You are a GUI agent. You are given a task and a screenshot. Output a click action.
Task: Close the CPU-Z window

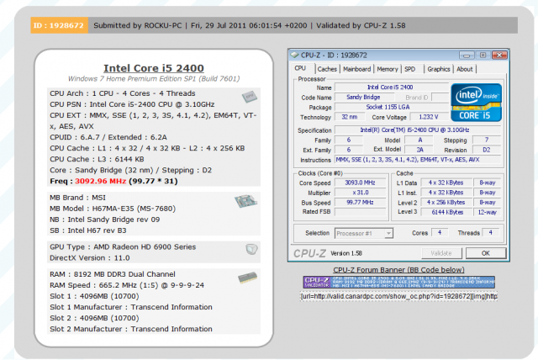pyautogui.click(x=499, y=55)
